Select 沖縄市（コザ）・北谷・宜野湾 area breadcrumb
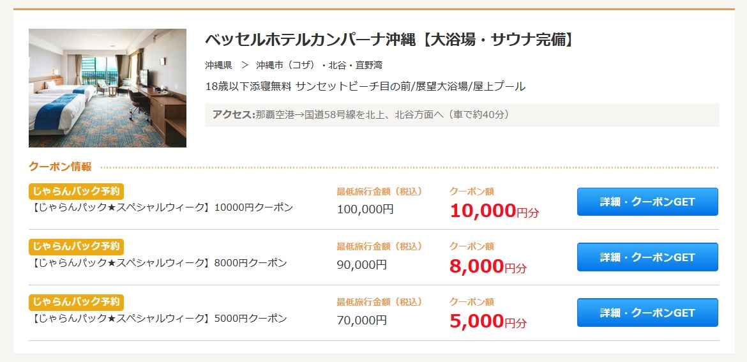The height and width of the screenshot is (362, 747). point(319,65)
